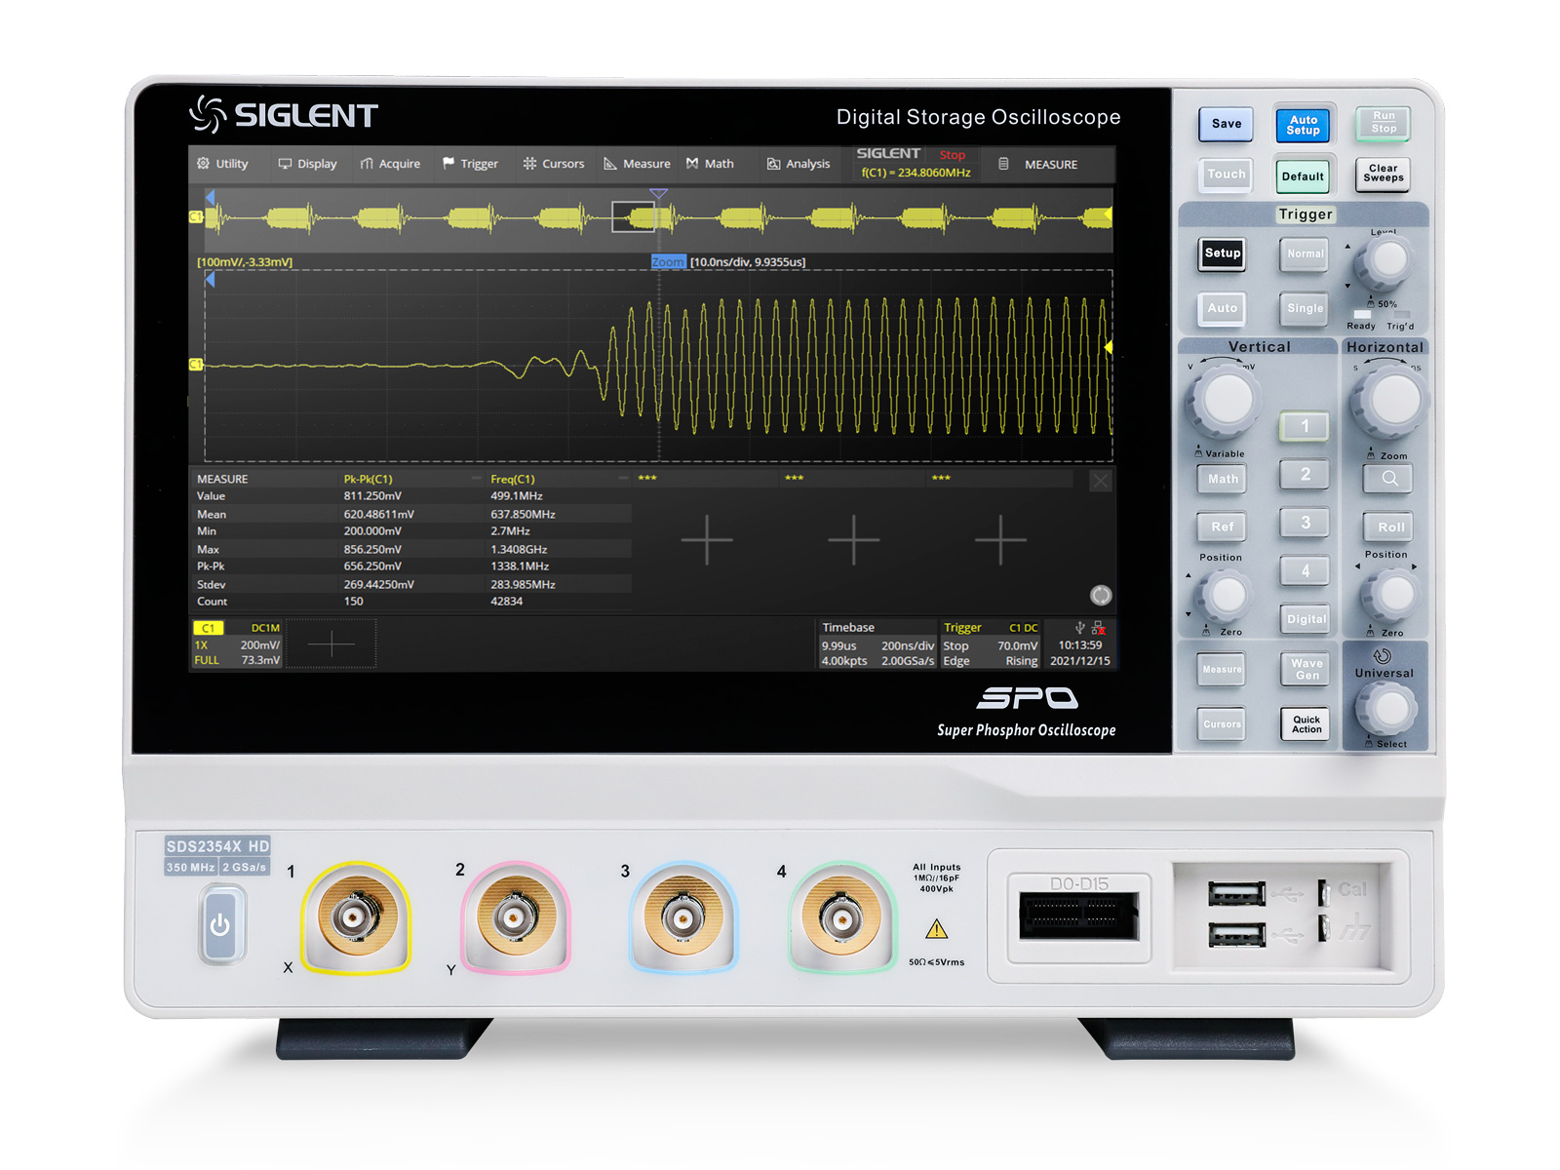Click the upper USB port
The height and width of the screenshot is (1170, 1560).
(1236, 892)
